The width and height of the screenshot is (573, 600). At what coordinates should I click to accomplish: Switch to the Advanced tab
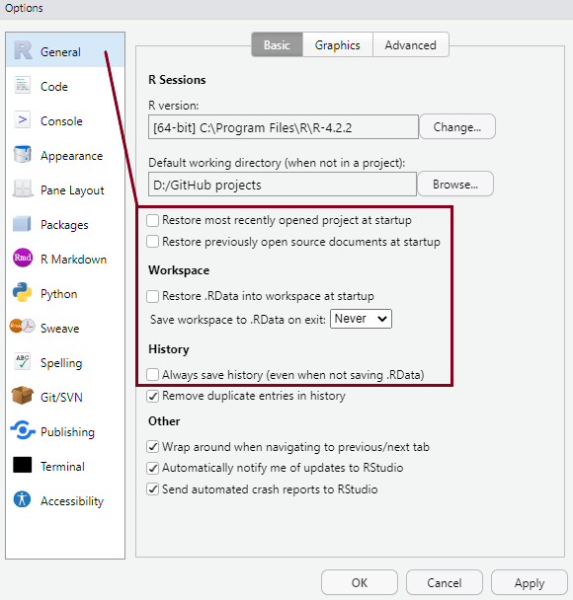coord(411,44)
